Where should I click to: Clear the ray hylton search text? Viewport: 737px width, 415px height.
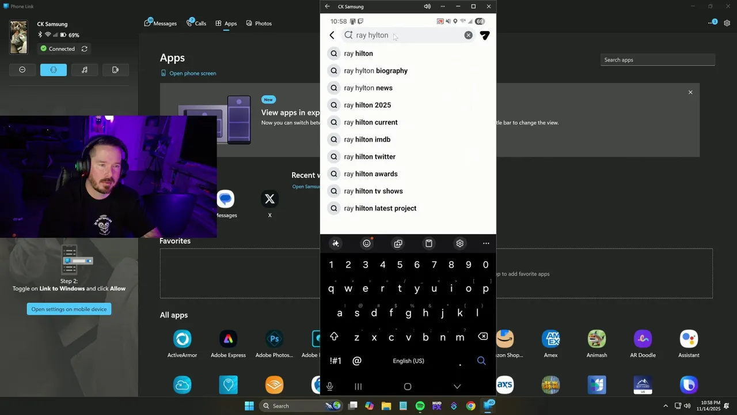coord(468,35)
